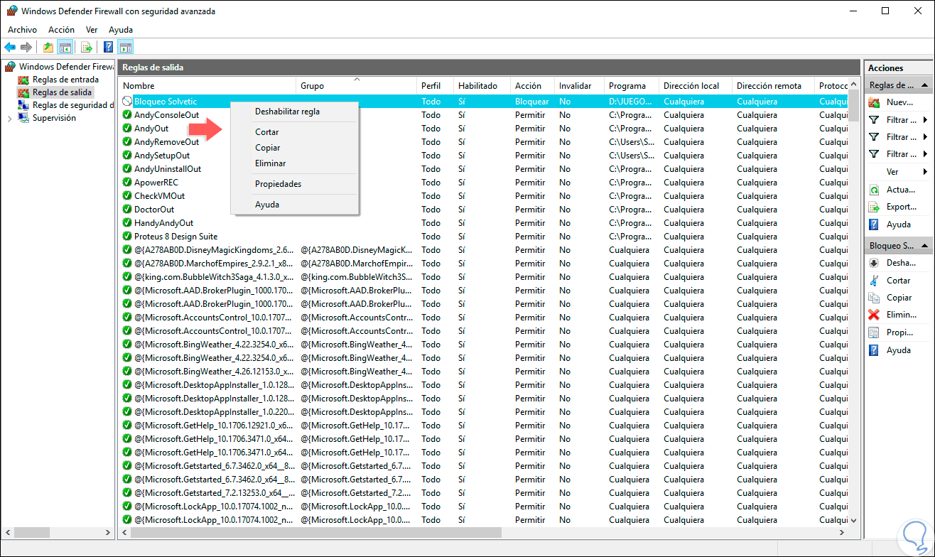Click the Copiar icon in Acciones pane

874,298
